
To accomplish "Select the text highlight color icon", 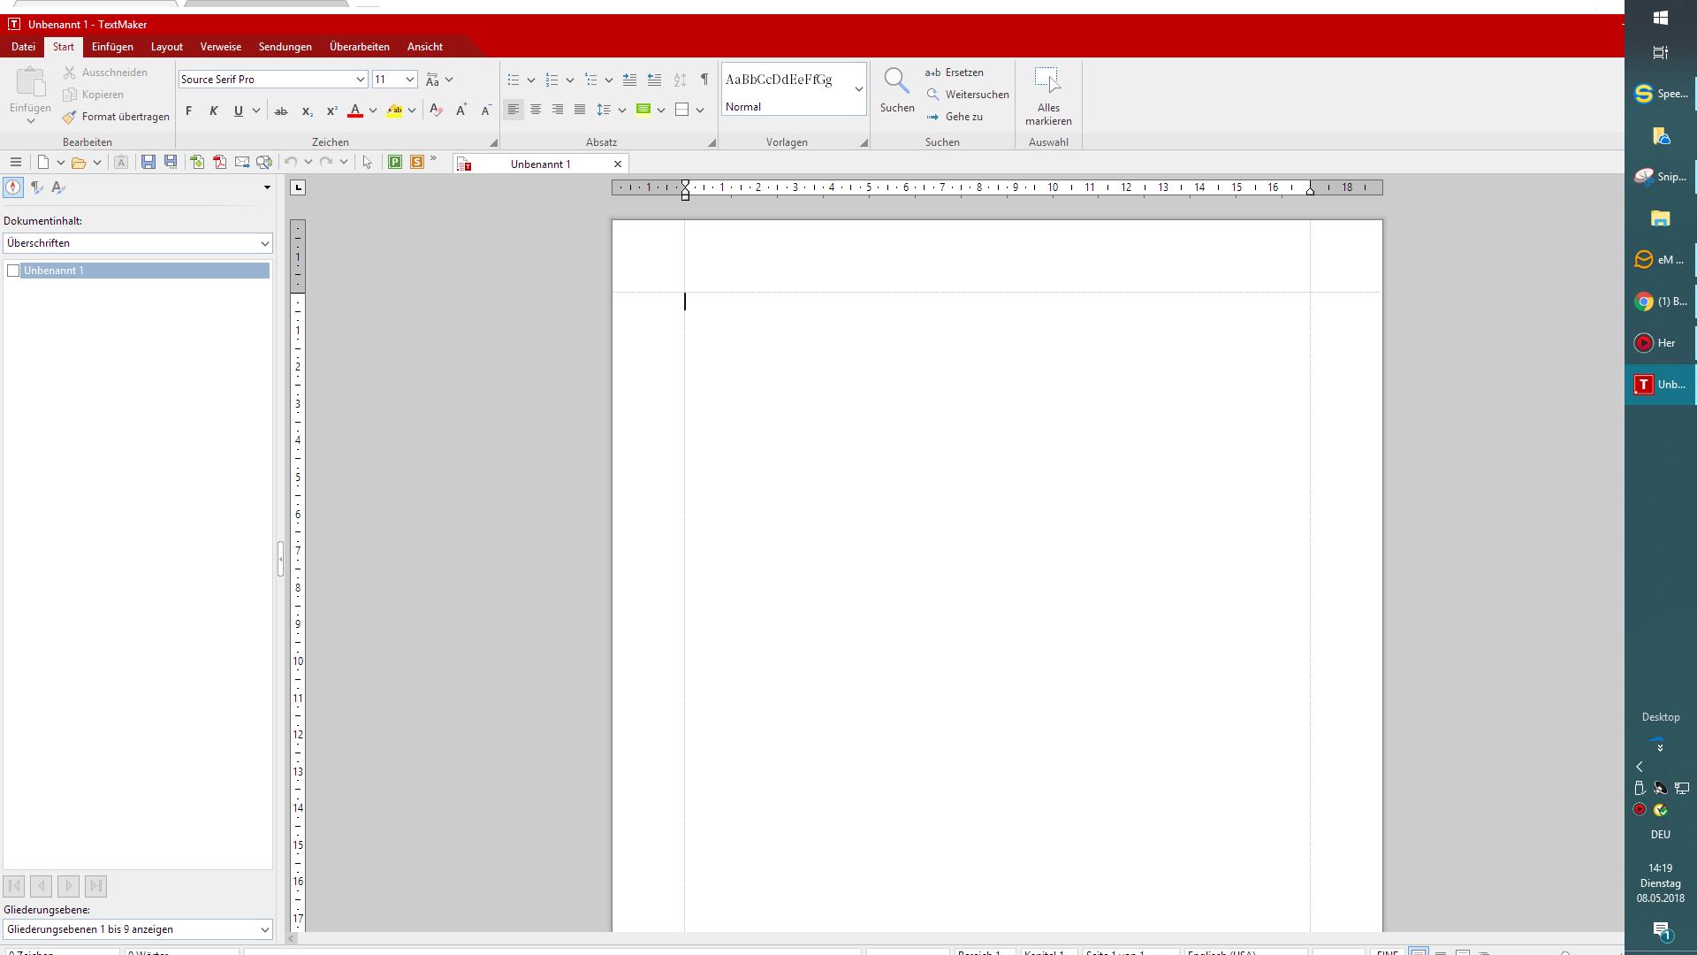I will [396, 110].
